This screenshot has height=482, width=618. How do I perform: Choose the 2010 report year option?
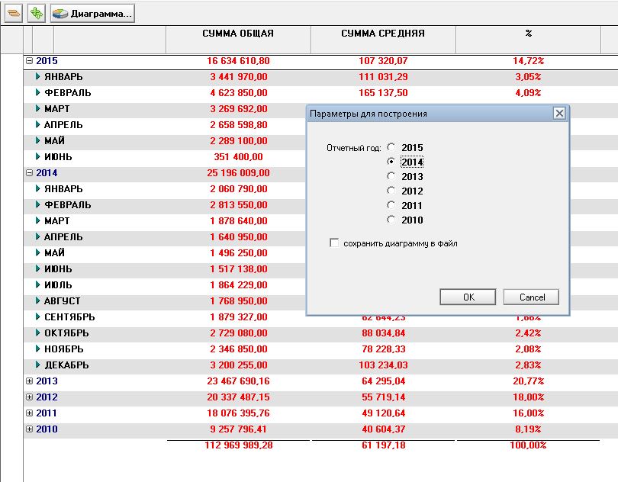(x=392, y=220)
